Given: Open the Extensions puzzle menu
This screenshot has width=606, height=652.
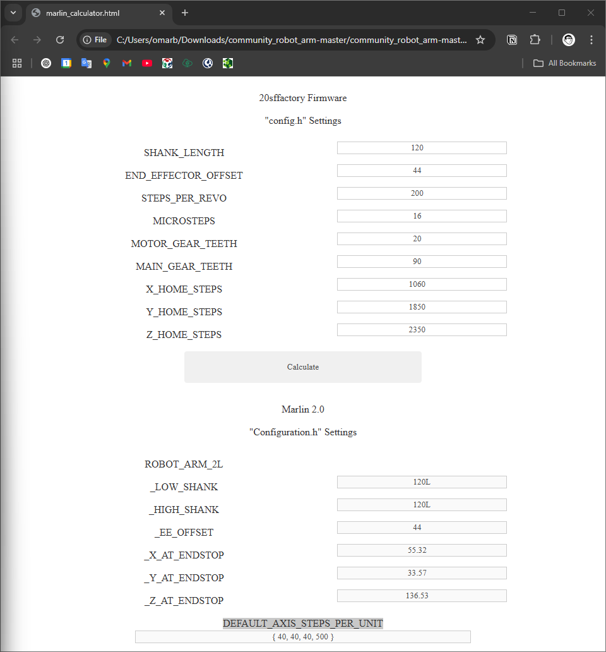Looking at the screenshot, I should tap(535, 40).
